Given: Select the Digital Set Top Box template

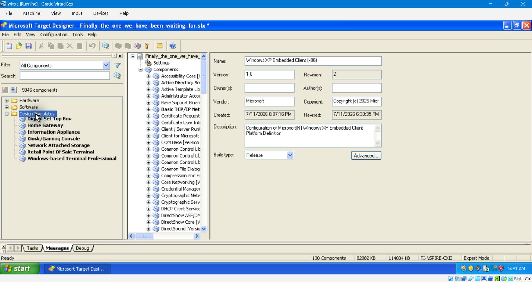Looking at the screenshot, I should [50, 119].
